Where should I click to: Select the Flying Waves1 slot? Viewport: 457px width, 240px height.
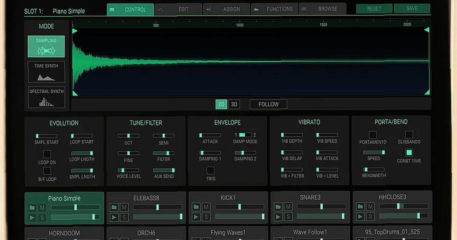point(227,232)
